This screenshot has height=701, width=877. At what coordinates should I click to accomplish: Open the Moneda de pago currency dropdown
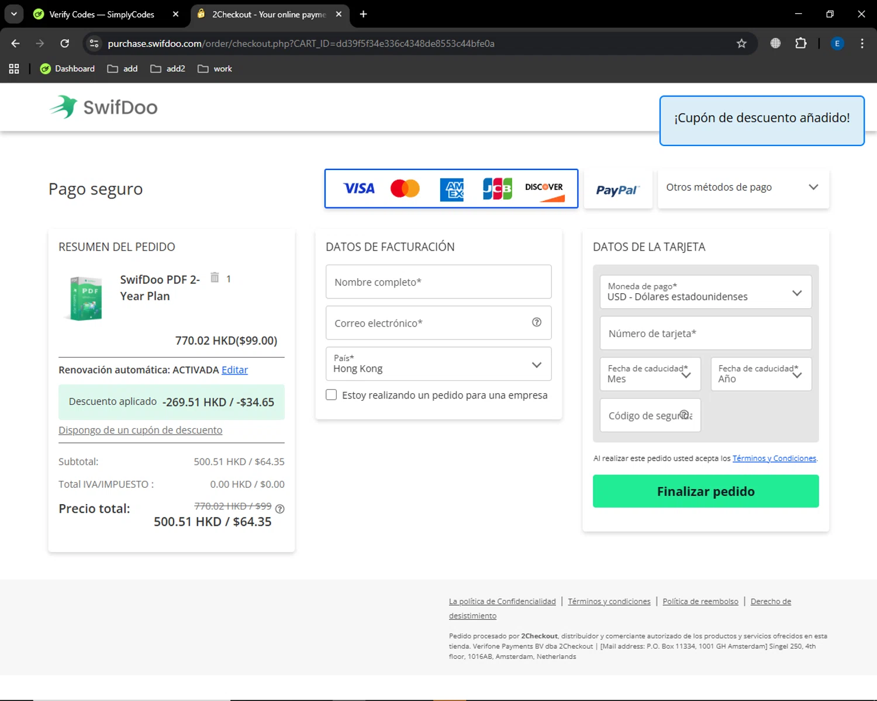point(706,291)
